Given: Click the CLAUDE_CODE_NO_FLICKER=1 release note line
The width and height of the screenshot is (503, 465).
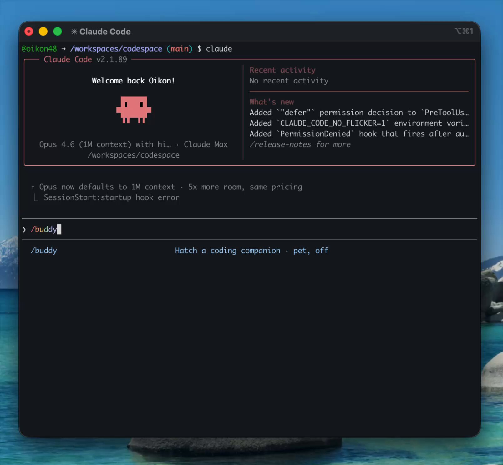Looking at the screenshot, I should (359, 123).
